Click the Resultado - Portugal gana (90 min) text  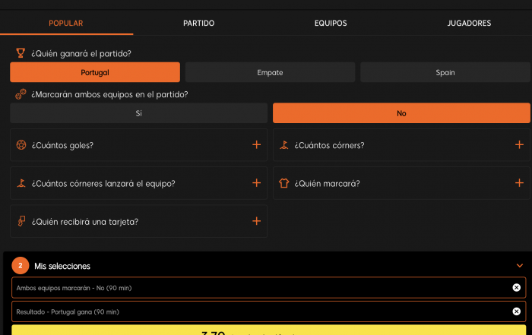(68, 312)
